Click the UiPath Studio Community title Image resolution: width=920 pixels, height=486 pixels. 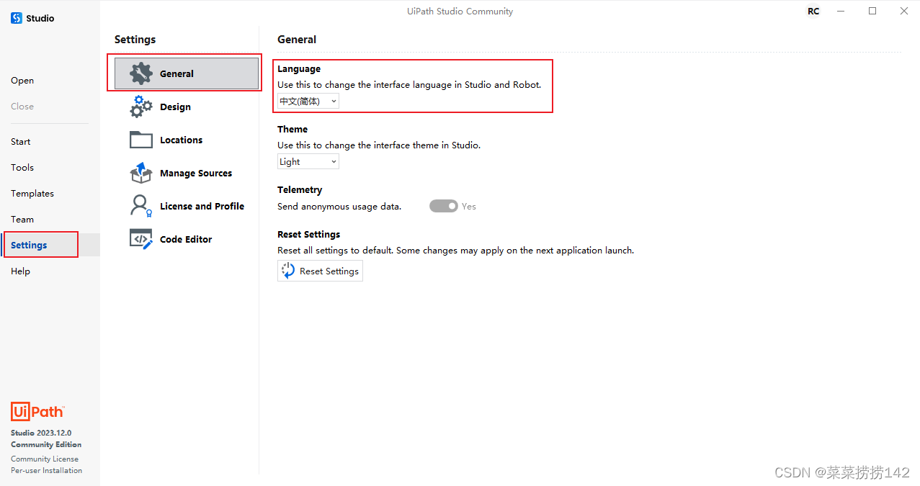coord(460,11)
